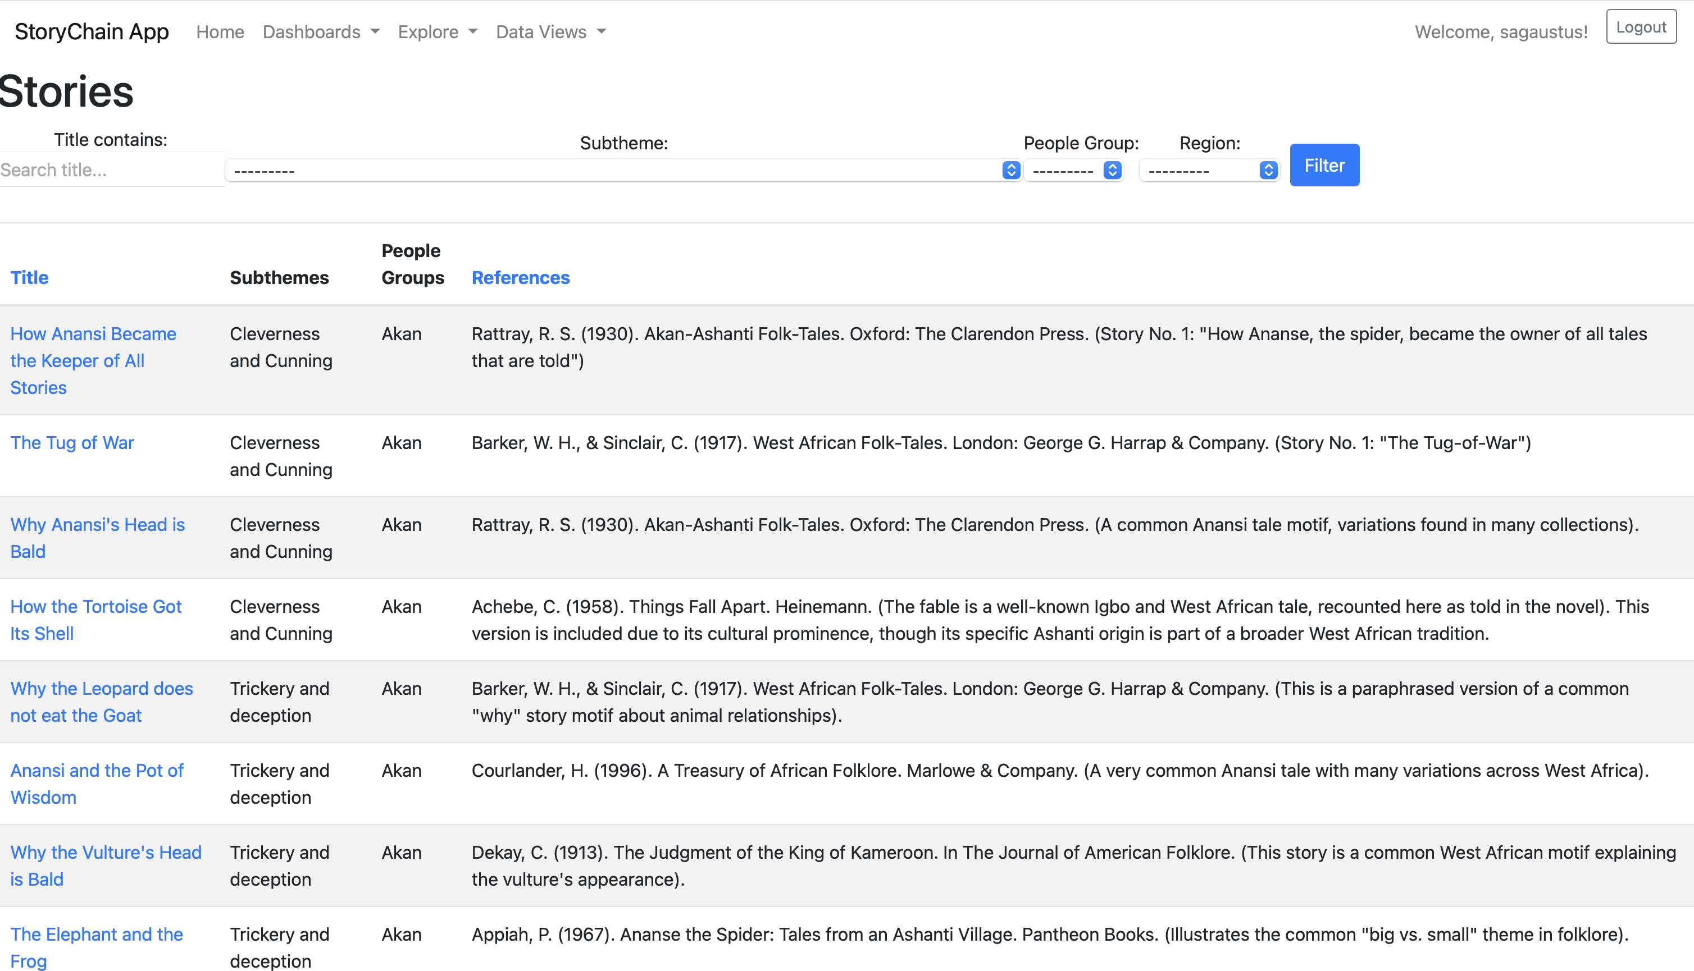Open 'Why Anansi's Head is Bald'
This screenshot has height=971, width=1694.
97,538
